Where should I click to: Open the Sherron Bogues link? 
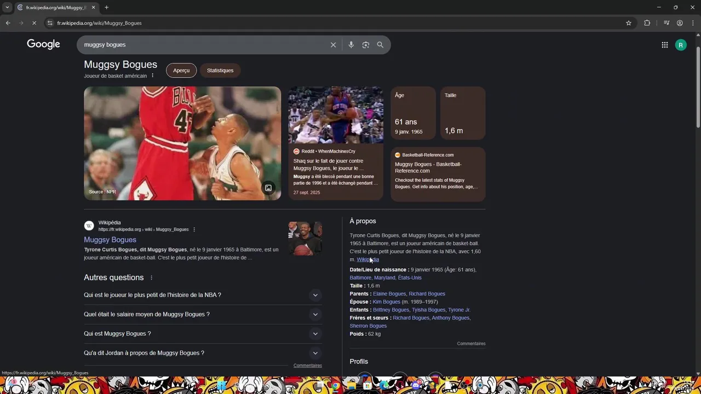click(368, 326)
